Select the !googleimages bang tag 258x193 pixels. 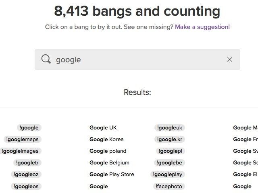click(x=21, y=151)
